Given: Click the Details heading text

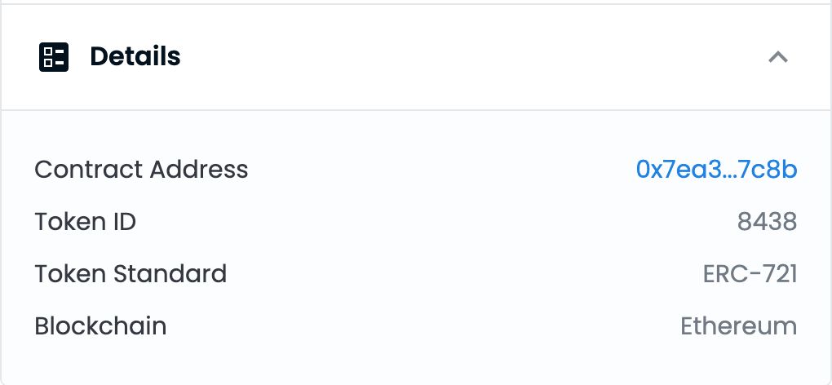Looking at the screenshot, I should pos(135,57).
